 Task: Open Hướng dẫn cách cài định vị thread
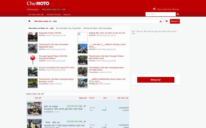[107, 33]
